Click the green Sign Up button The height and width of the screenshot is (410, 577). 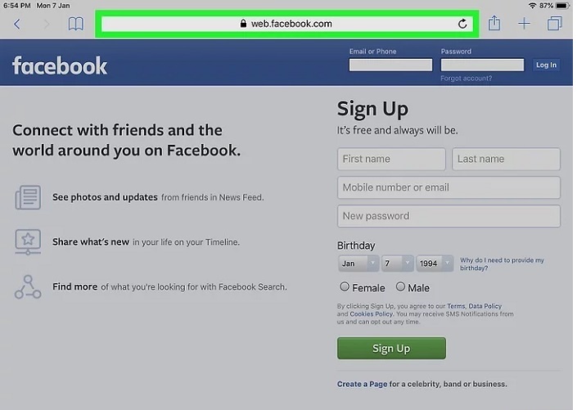pyautogui.click(x=391, y=348)
